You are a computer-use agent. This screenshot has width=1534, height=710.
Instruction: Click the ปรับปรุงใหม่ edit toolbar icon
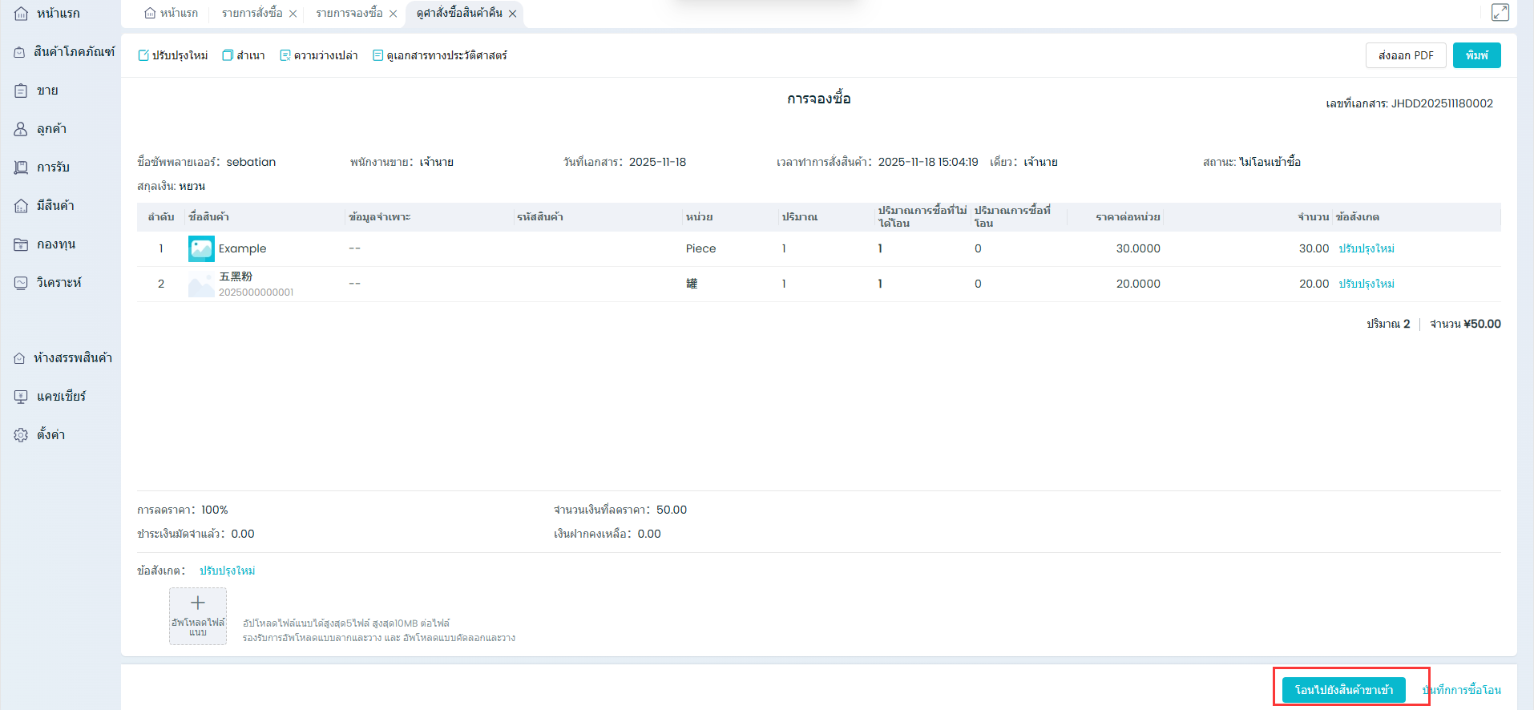(x=143, y=55)
